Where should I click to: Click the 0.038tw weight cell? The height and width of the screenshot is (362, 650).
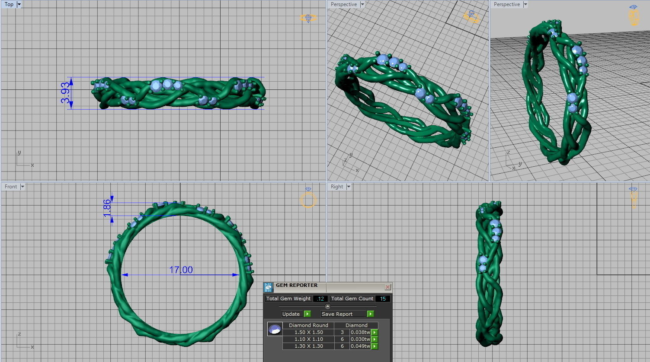(x=360, y=332)
